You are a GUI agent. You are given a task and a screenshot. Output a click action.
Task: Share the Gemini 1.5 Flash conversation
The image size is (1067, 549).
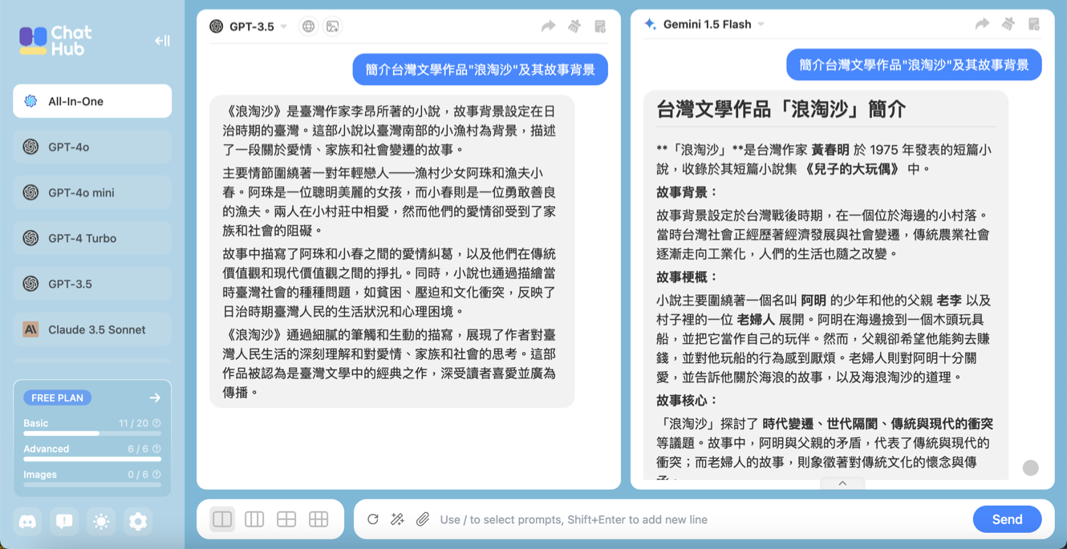click(x=982, y=24)
